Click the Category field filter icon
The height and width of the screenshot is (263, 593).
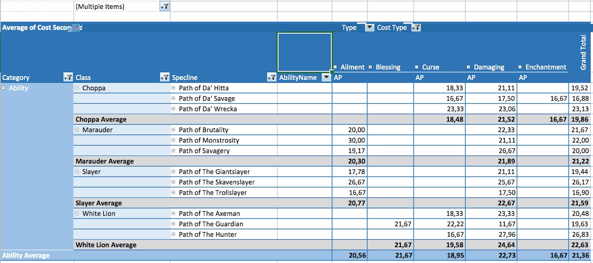tap(68, 77)
